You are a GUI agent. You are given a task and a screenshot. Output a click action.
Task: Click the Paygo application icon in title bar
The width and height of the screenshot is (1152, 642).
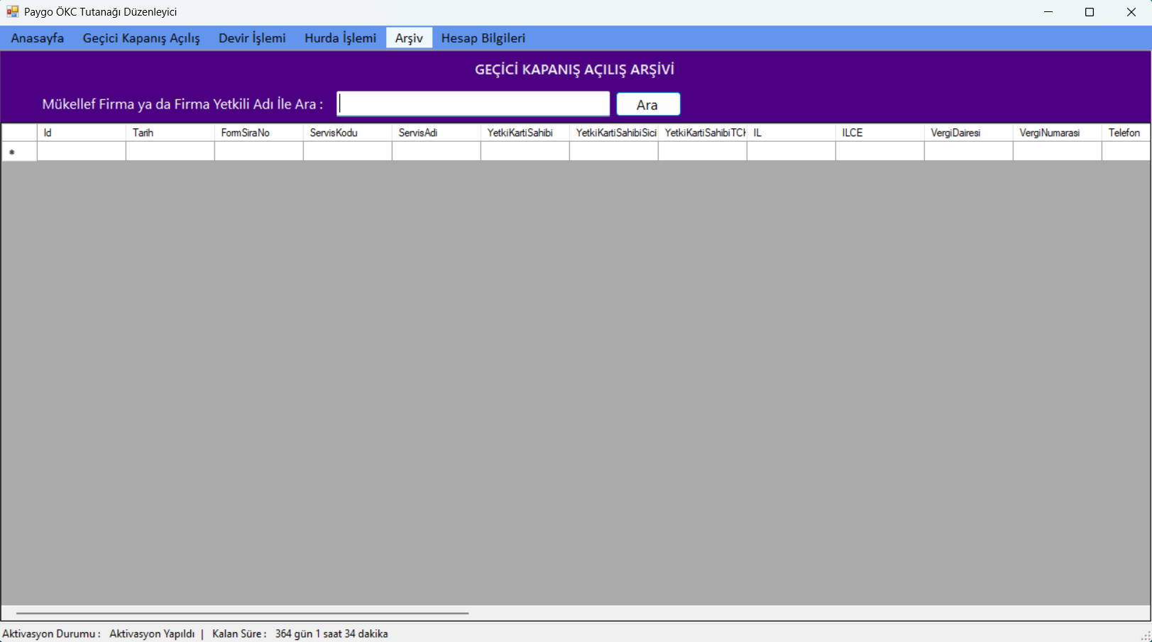[12, 12]
